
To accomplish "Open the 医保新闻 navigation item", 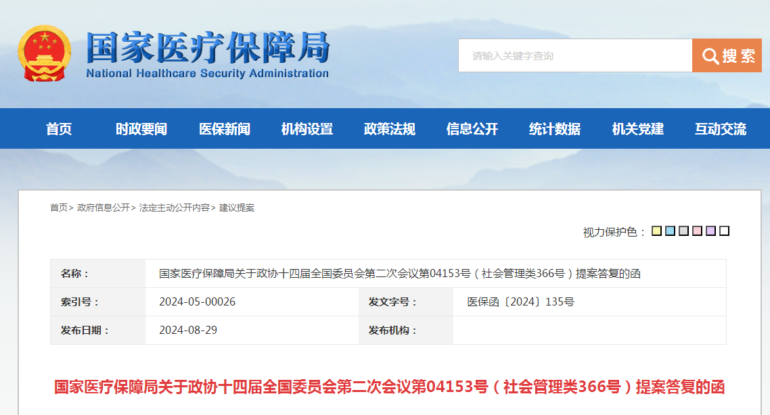I will (225, 129).
